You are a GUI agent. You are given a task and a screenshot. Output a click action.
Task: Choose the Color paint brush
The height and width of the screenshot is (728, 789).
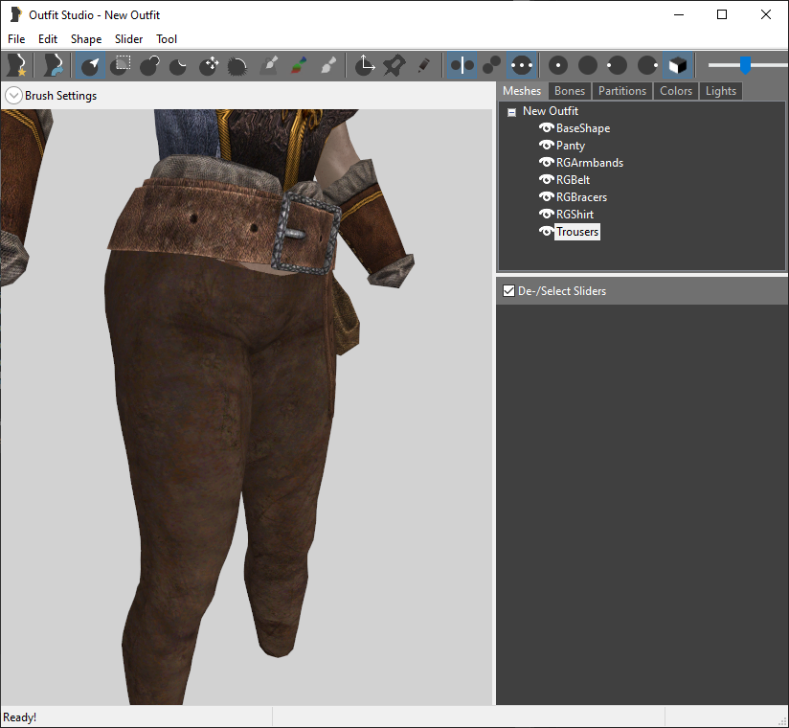(x=299, y=65)
